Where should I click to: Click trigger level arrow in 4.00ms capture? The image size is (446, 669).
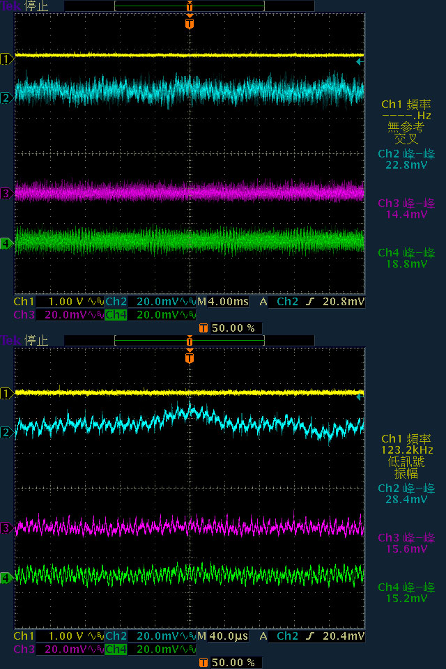click(x=360, y=62)
